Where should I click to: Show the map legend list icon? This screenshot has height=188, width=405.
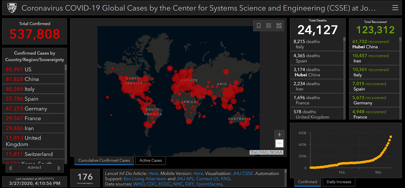click(269, 26)
